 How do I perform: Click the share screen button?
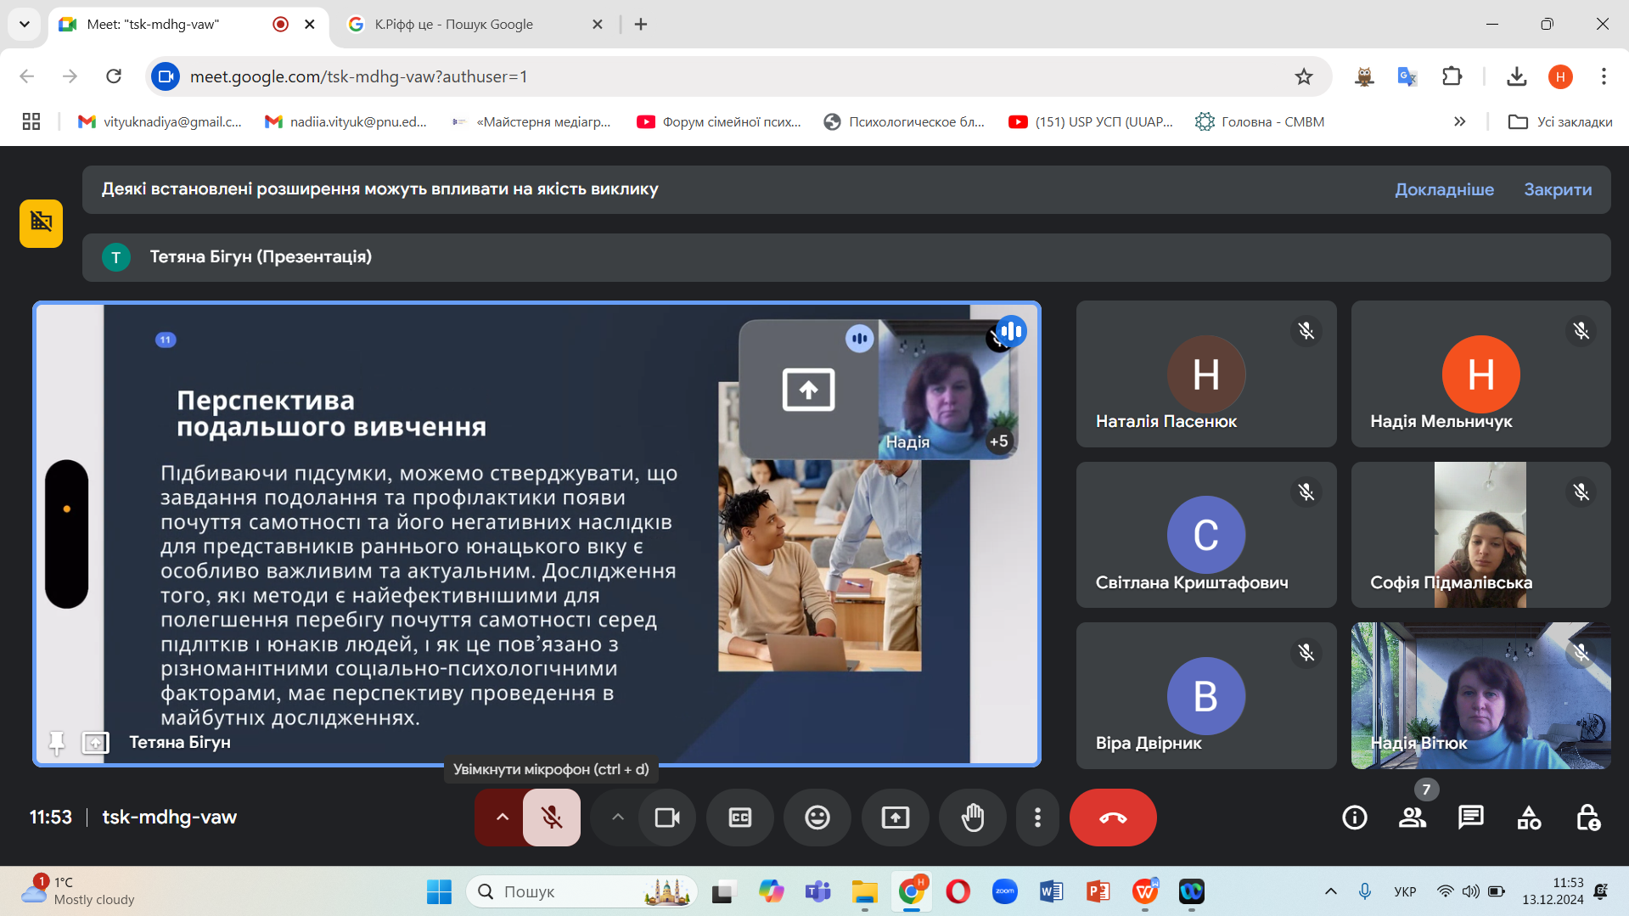pos(895,818)
